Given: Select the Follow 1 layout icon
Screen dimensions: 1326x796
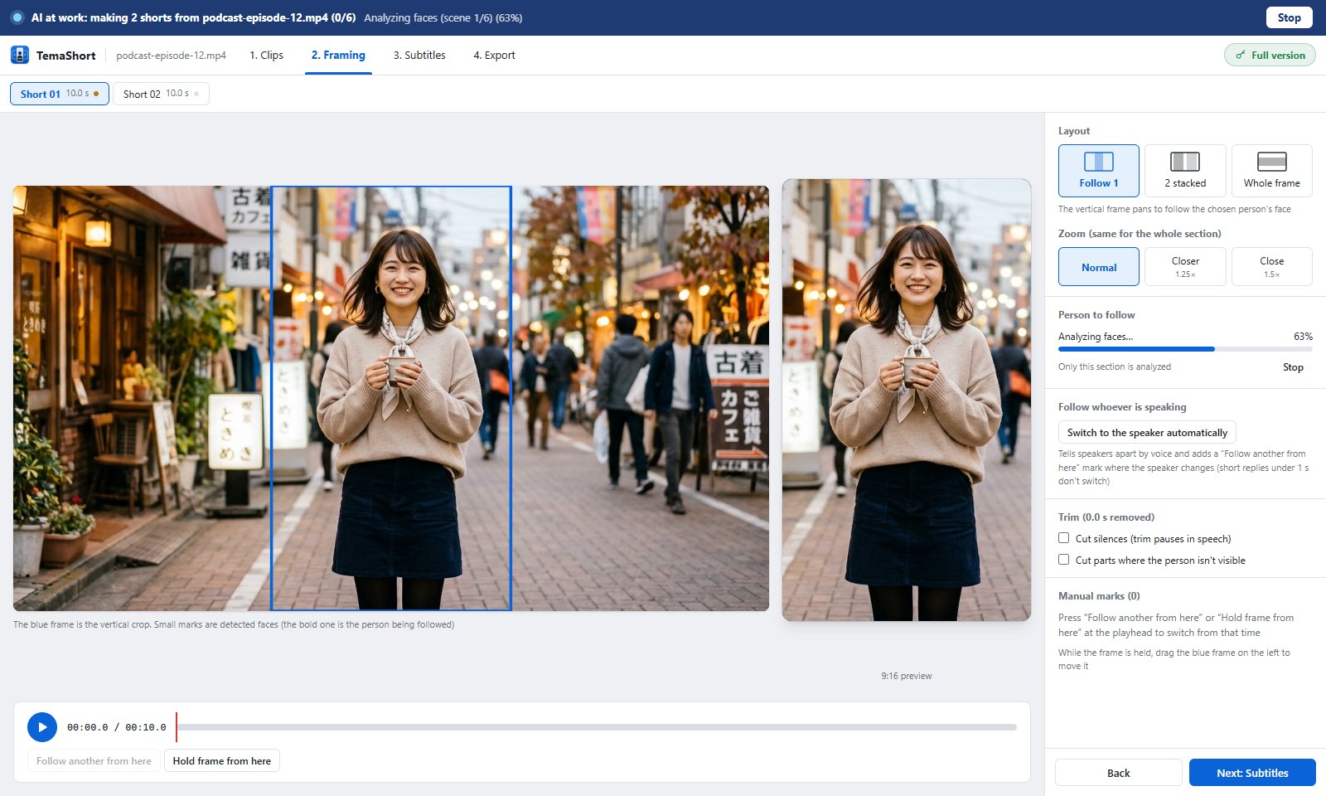Looking at the screenshot, I should pyautogui.click(x=1099, y=161).
